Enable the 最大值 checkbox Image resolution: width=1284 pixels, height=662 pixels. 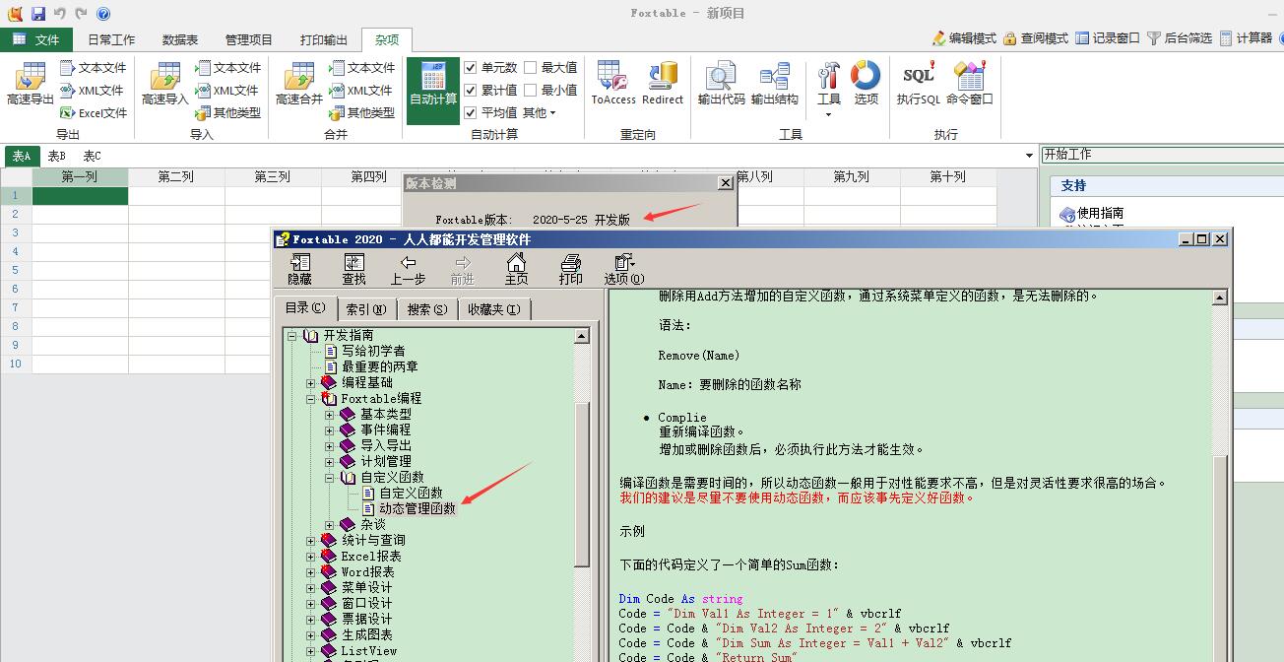[531, 68]
